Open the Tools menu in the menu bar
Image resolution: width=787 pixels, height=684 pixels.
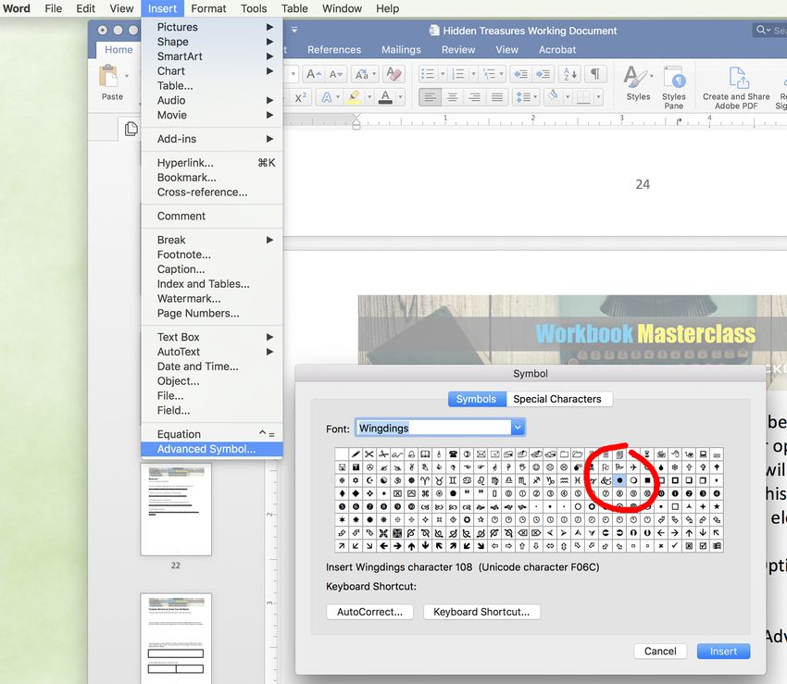(254, 8)
